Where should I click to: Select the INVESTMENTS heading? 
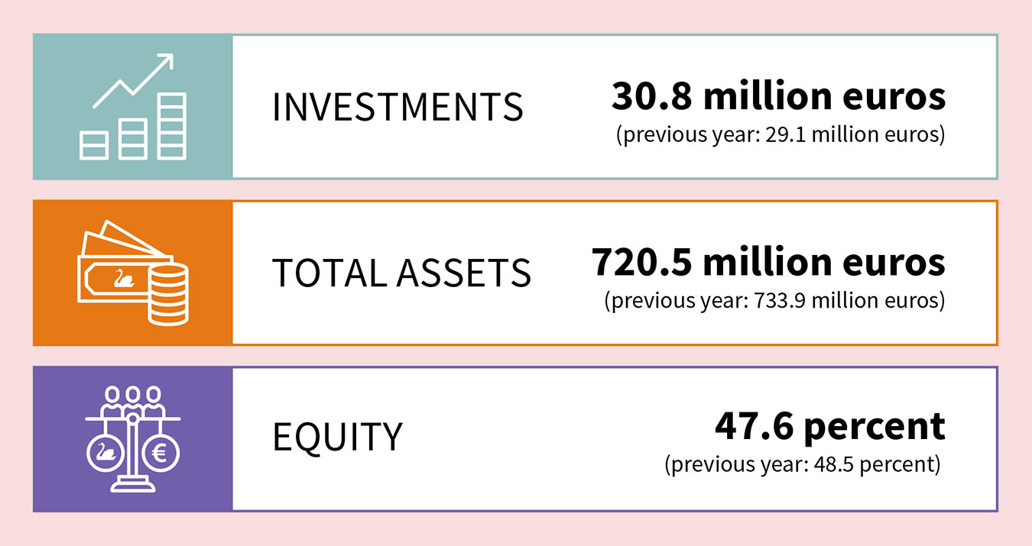(398, 107)
